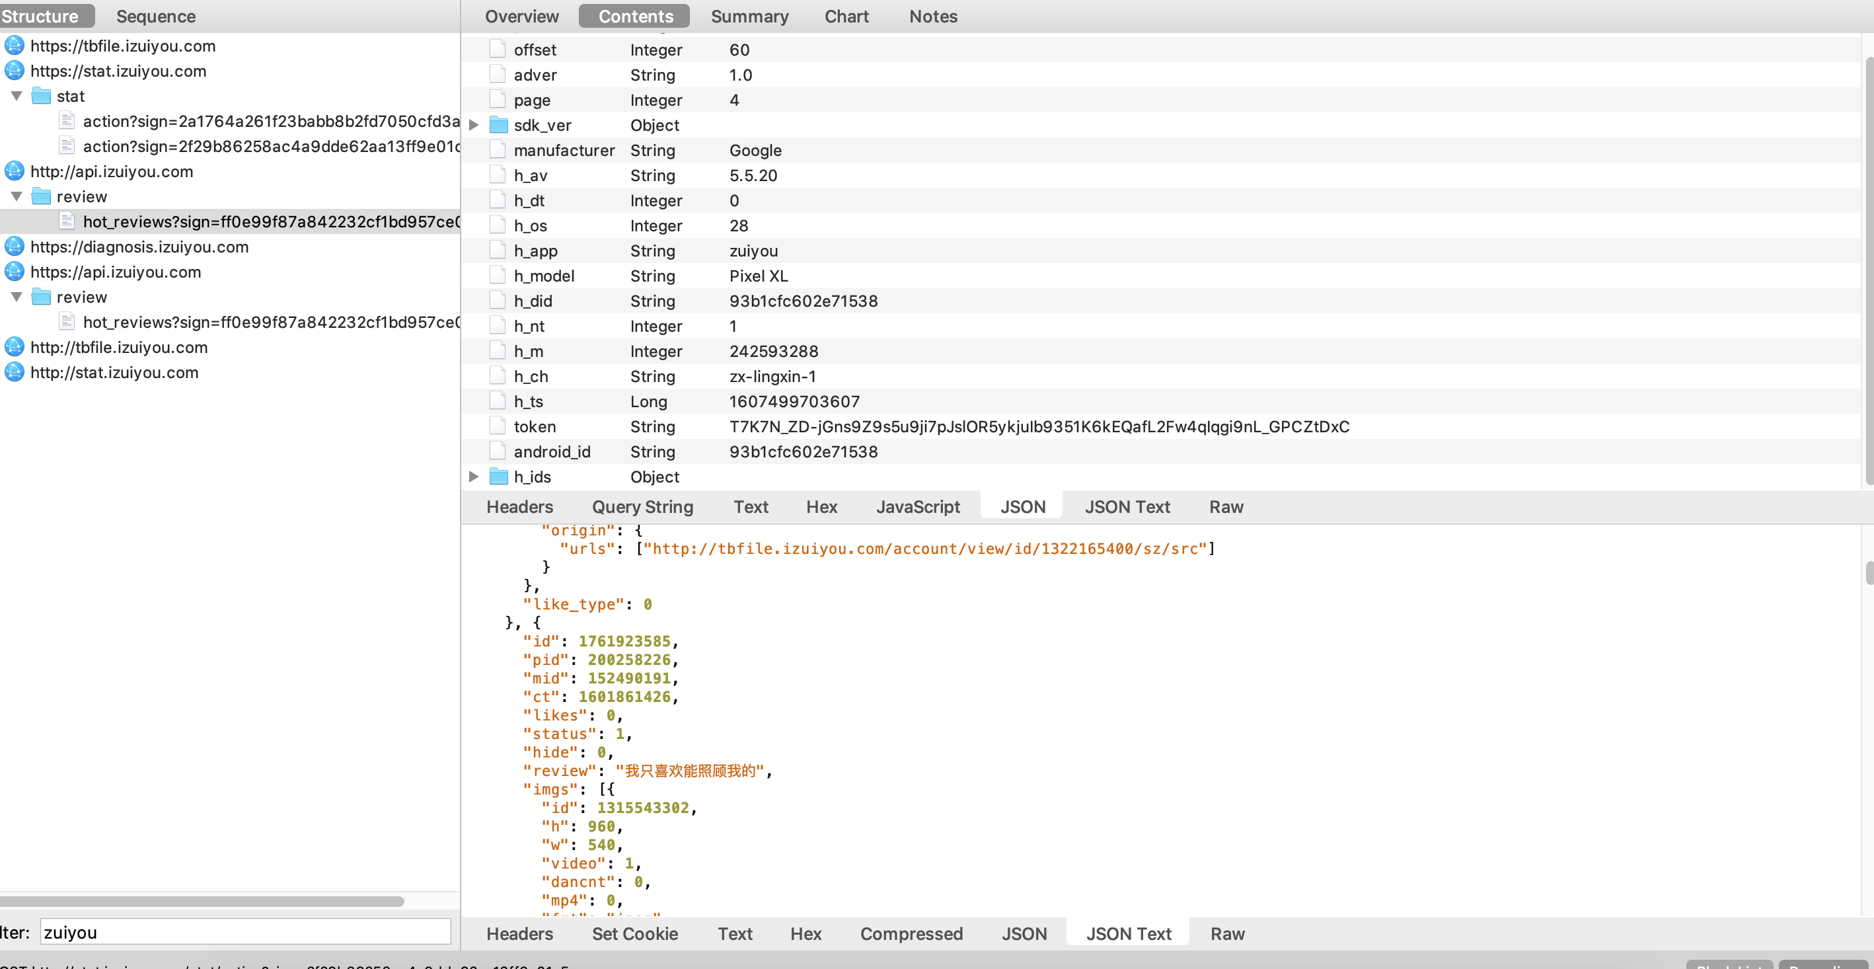Viewport: 1874px width, 969px height.
Task: Click the h_ids folder icon
Action: tap(498, 477)
